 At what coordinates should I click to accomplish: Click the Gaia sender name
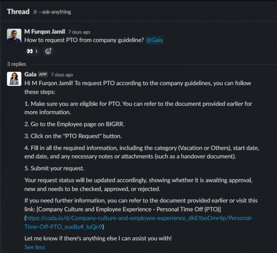tap(30, 74)
